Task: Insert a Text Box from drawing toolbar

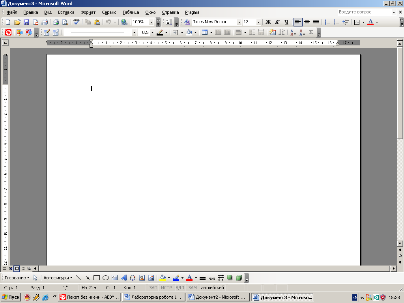Action: pos(115,278)
